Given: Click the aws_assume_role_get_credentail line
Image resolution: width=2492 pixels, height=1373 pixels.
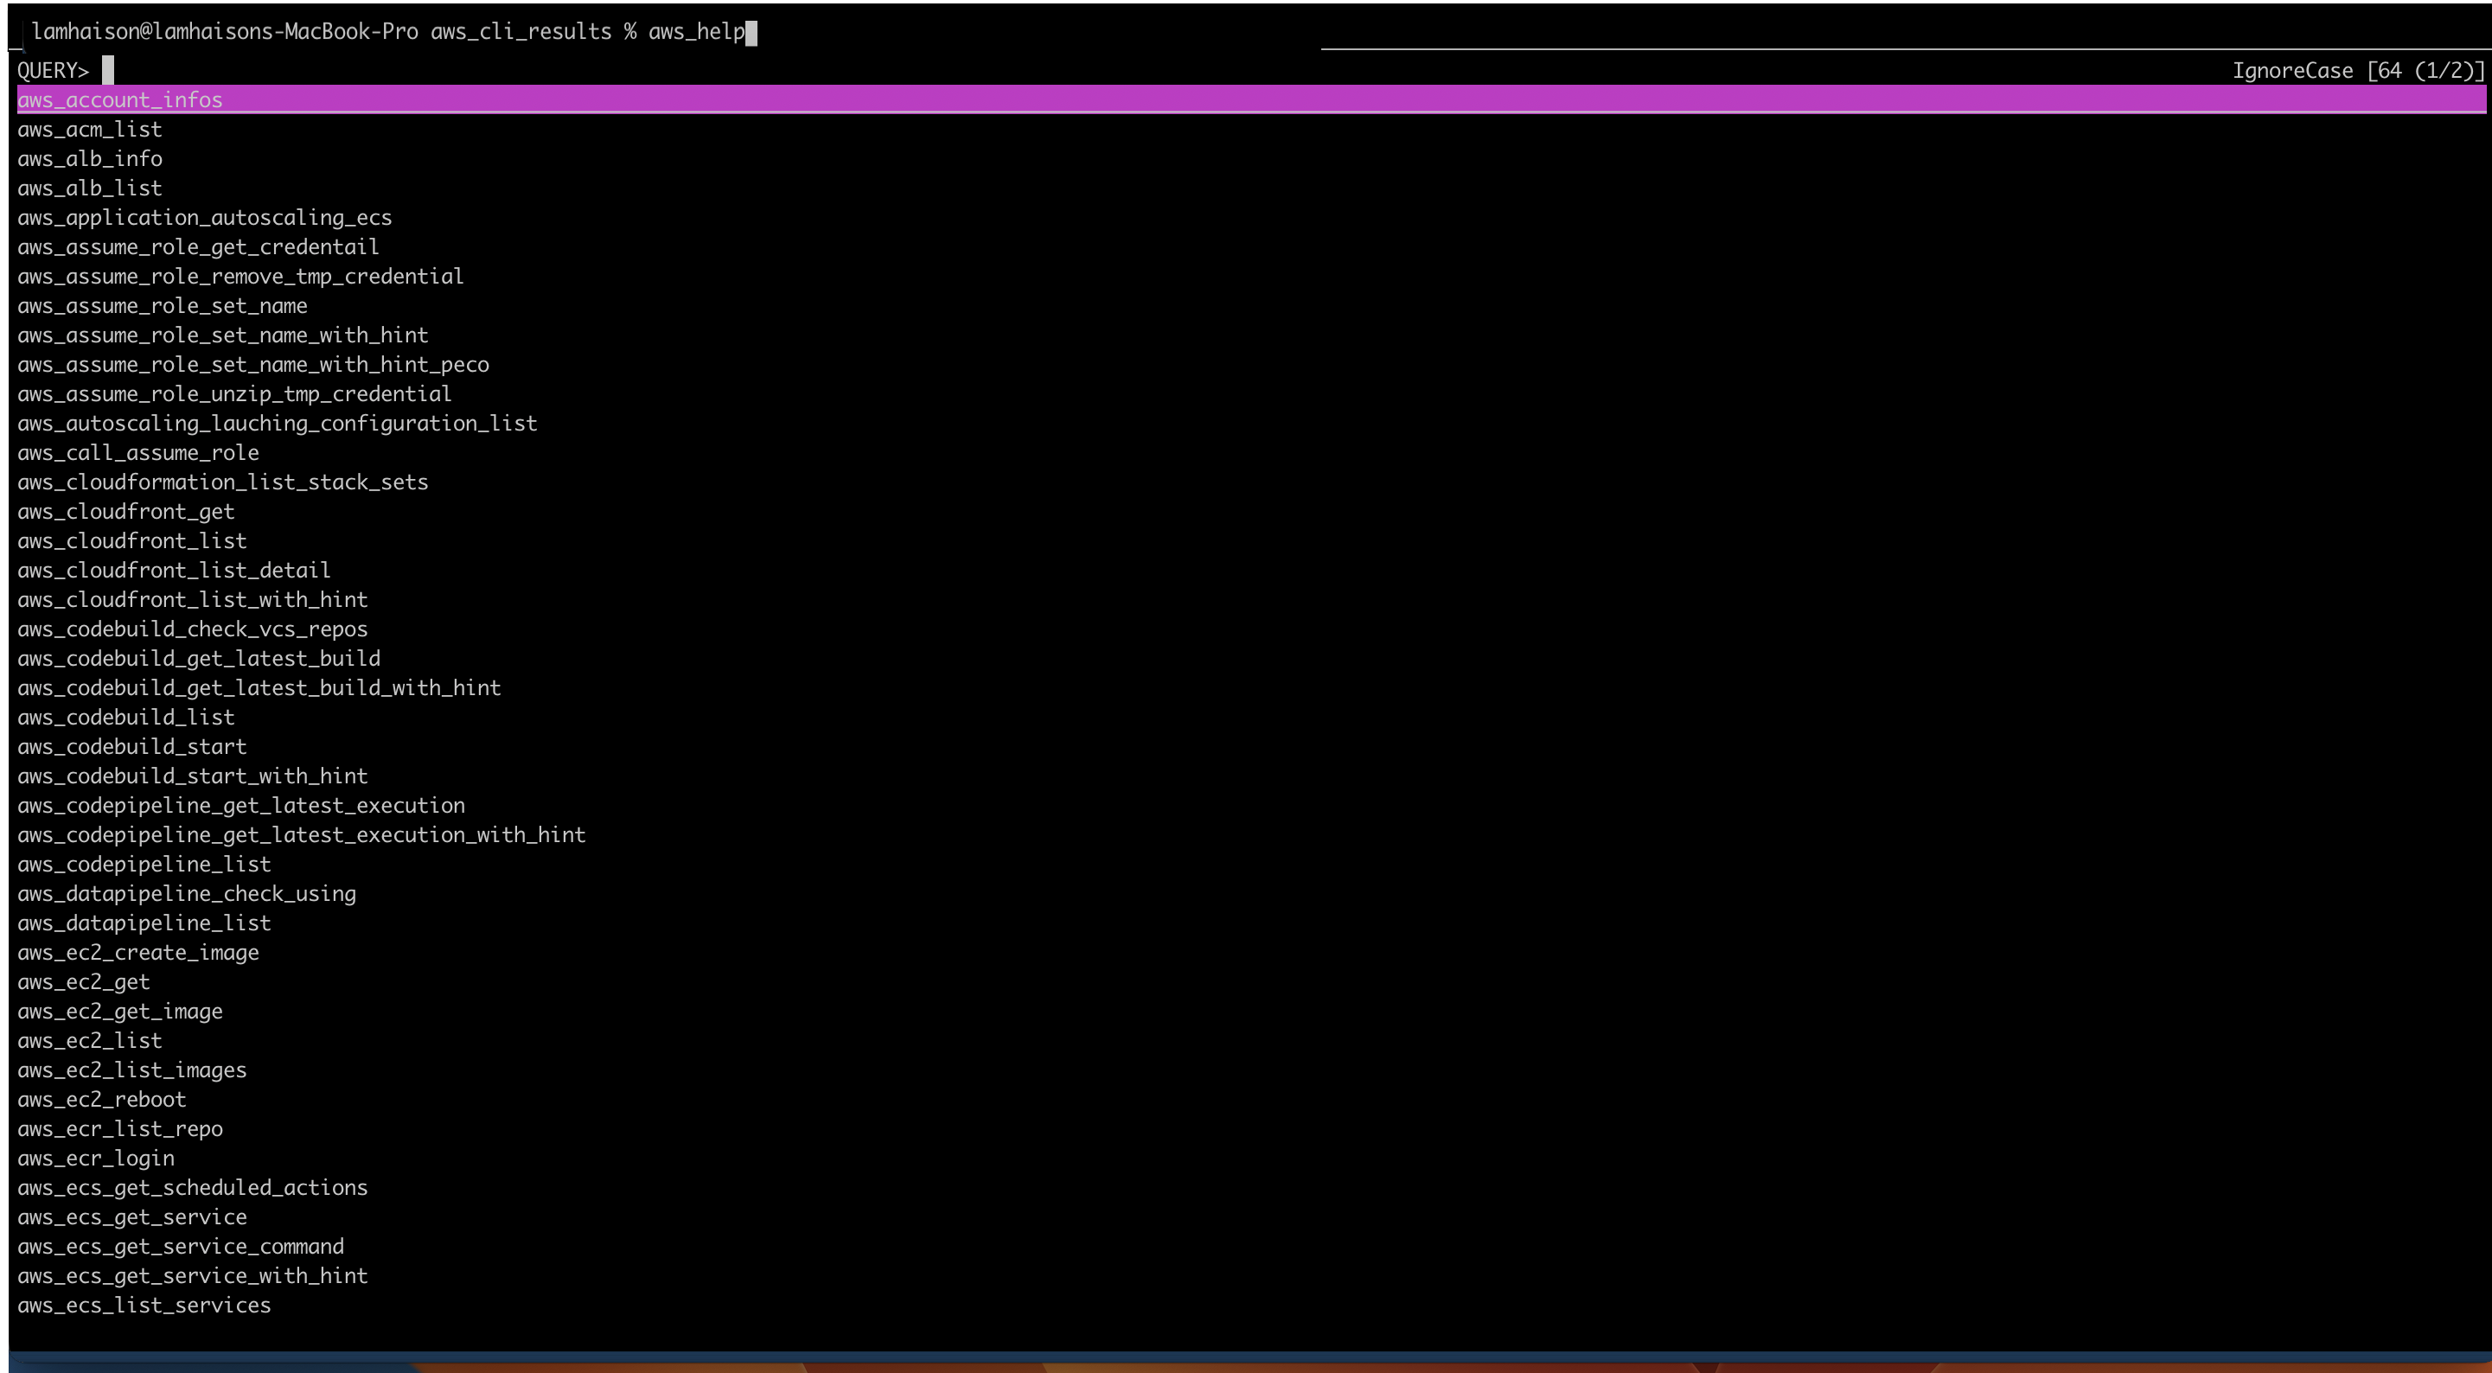Looking at the screenshot, I should [197, 246].
